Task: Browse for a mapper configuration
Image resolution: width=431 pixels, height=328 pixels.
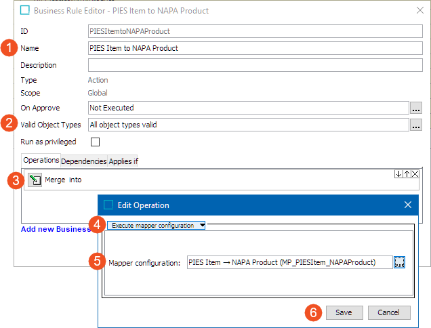Action: point(399,262)
